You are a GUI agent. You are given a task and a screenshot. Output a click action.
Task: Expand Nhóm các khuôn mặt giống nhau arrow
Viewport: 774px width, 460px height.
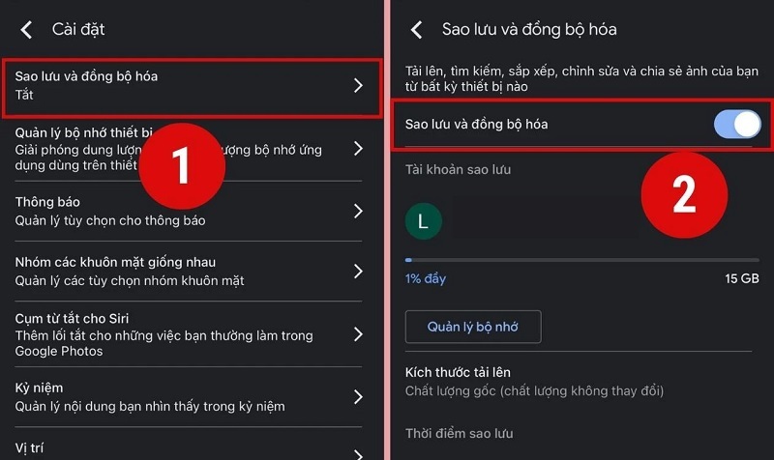(x=358, y=272)
